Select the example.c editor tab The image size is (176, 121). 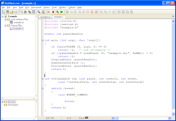coord(59,17)
